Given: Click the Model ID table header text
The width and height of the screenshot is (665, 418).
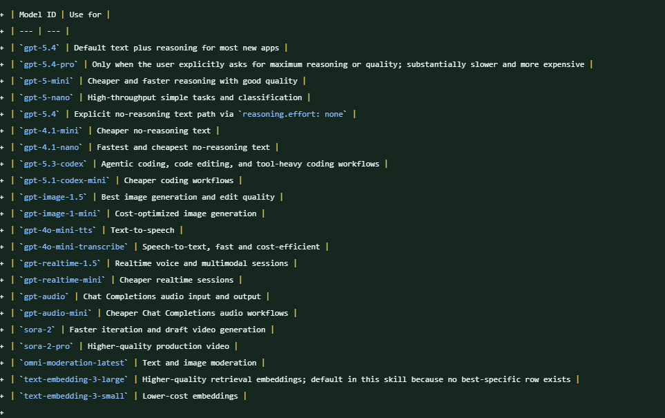Looking at the screenshot, I should click(x=37, y=15).
